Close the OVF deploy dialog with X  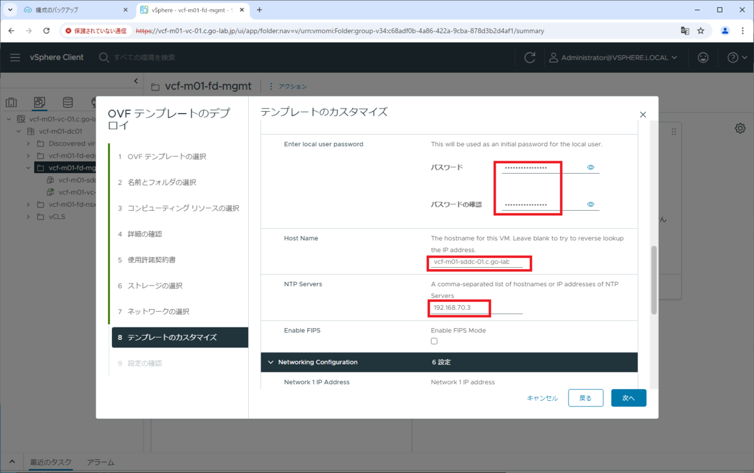pos(643,115)
